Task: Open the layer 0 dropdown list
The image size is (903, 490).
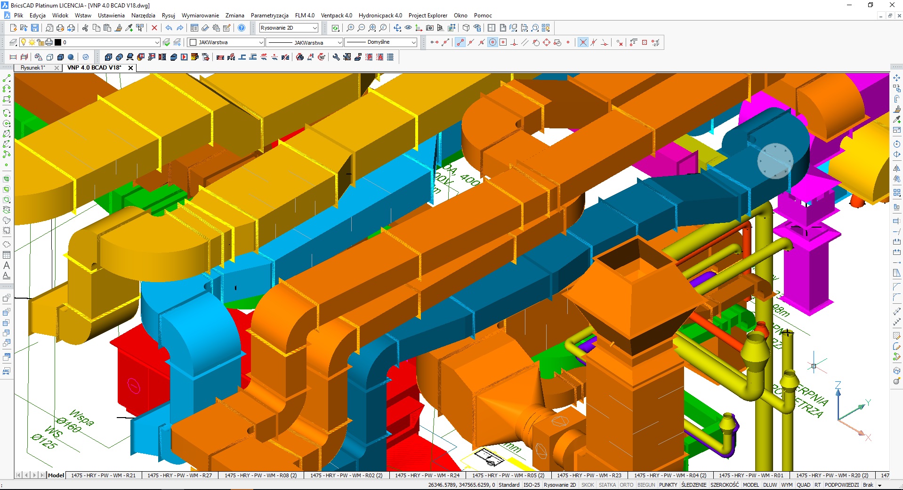Action: pyautogui.click(x=157, y=43)
